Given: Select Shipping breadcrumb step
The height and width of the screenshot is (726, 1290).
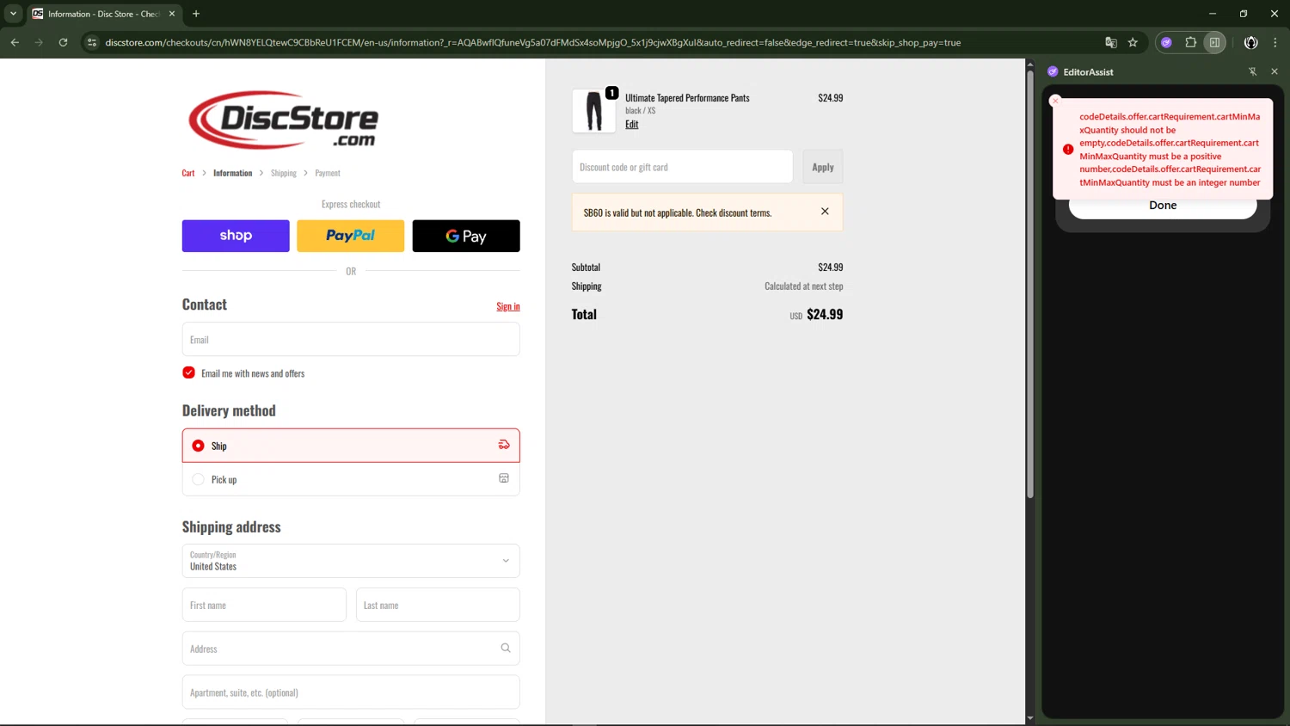Looking at the screenshot, I should point(284,173).
